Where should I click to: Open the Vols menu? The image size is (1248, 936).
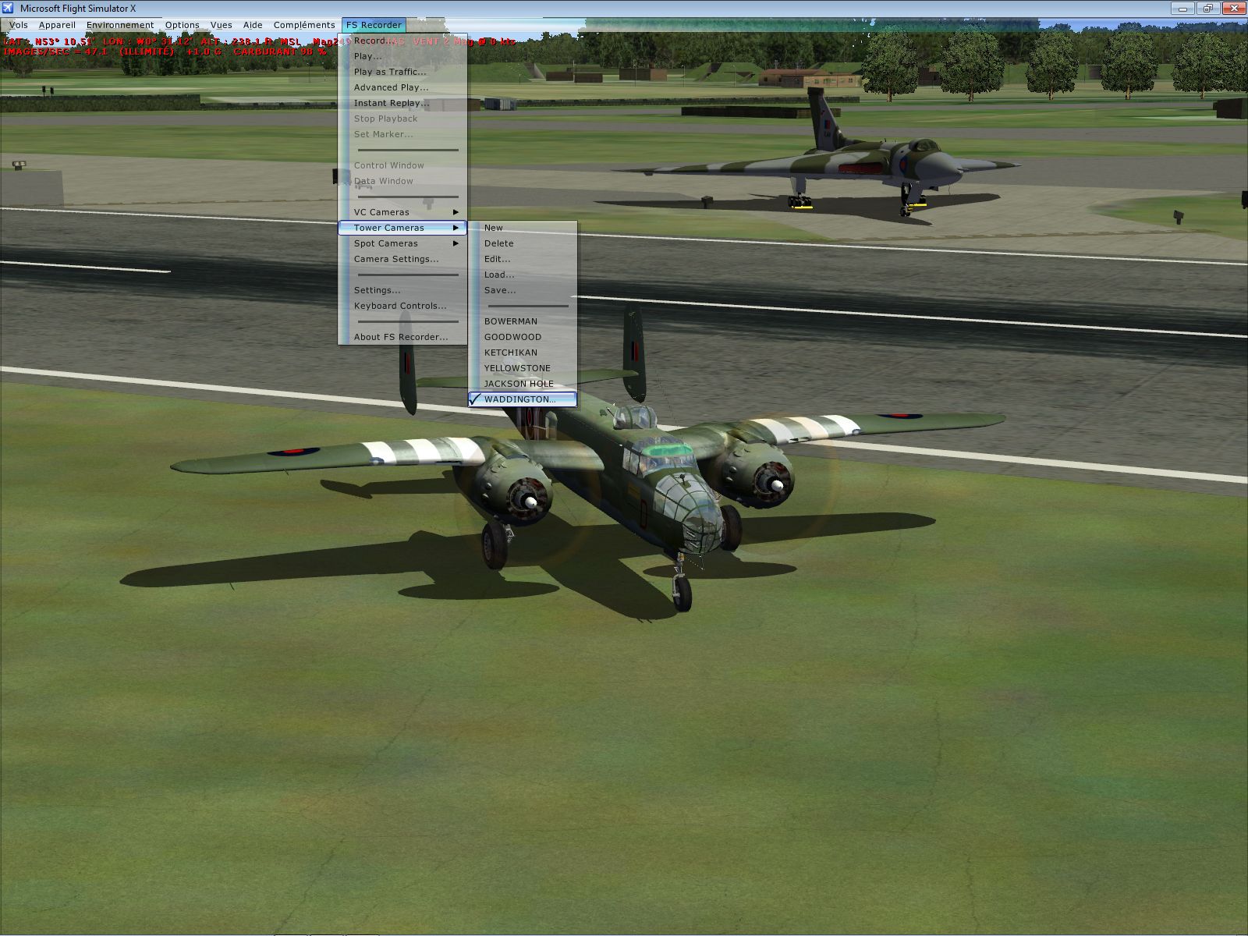19,25
